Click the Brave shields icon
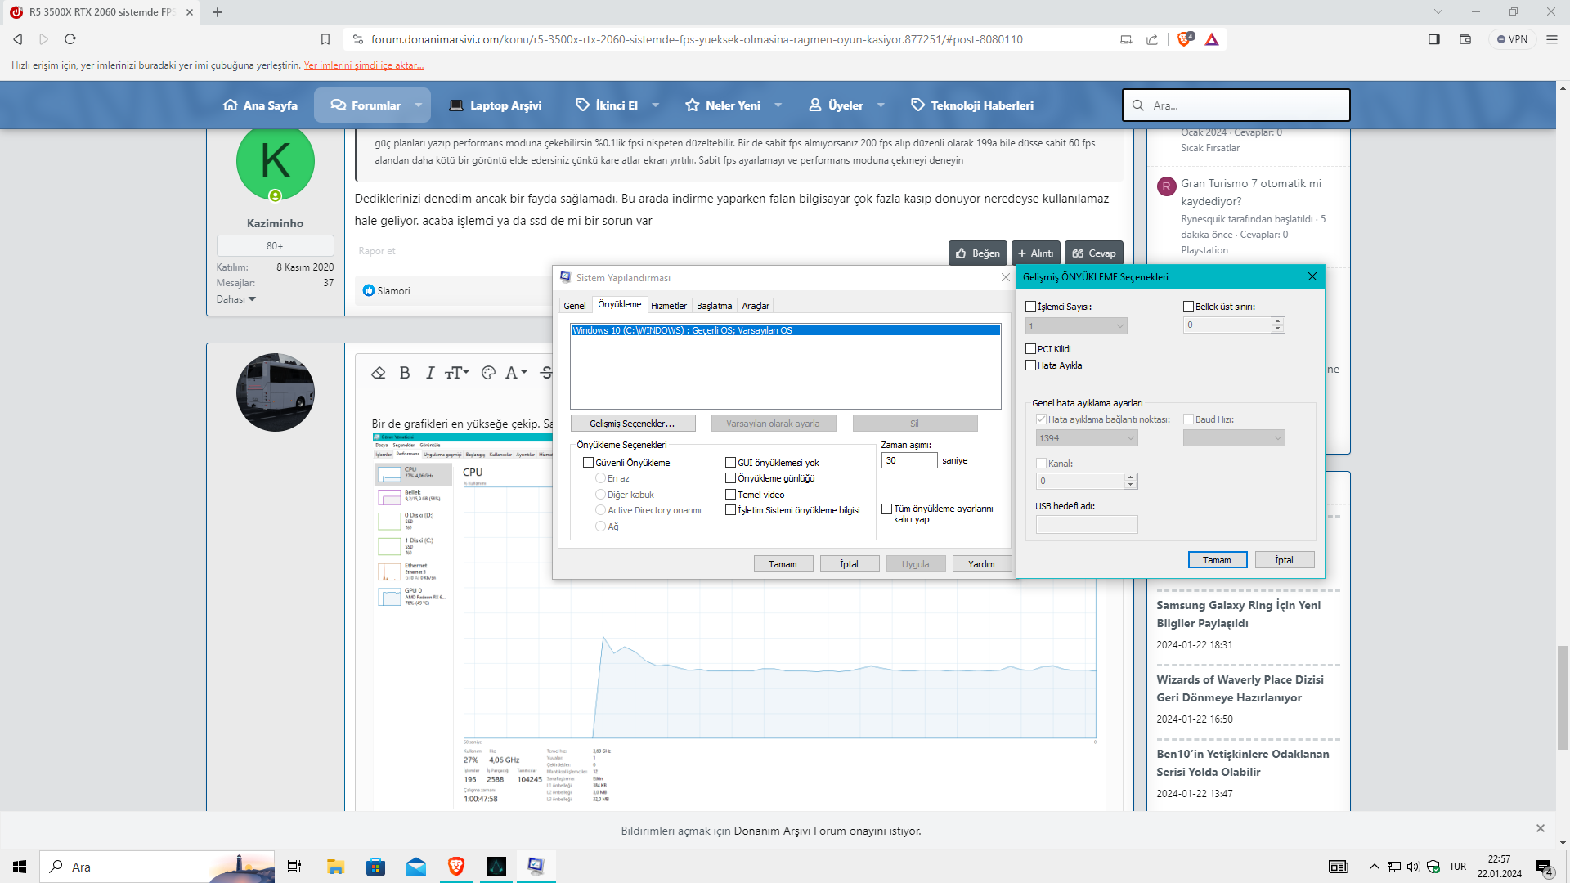Image resolution: width=1570 pixels, height=883 pixels. tap(1184, 39)
